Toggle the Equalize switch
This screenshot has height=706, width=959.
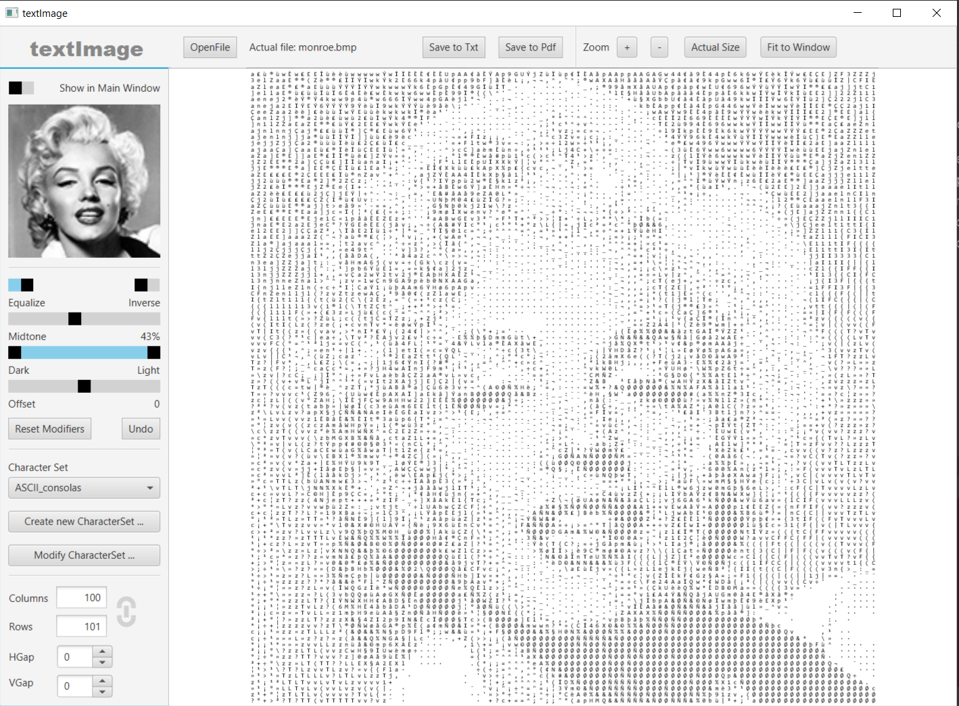tap(21, 285)
